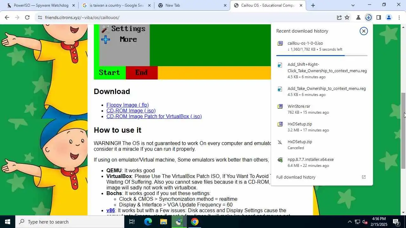Bookmark this page with the star icon
The width and height of the screenshot is (406, 228).
(347, 17)
